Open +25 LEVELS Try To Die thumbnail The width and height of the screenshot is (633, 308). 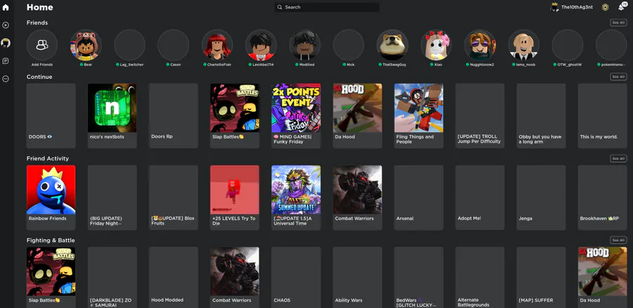coord(234,190)
